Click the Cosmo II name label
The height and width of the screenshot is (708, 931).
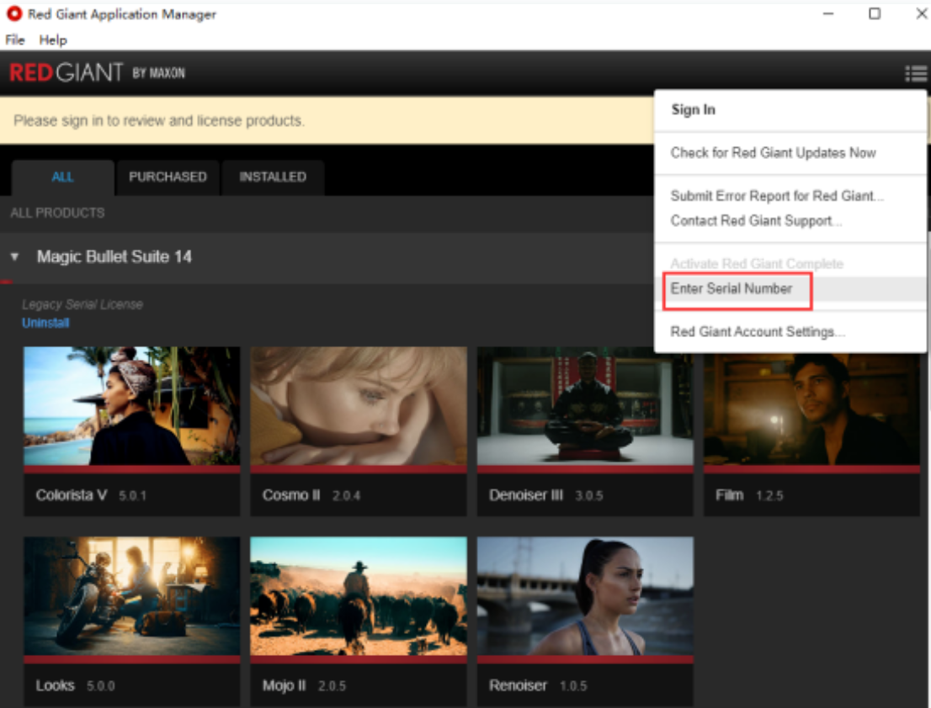tap(291, 495)
